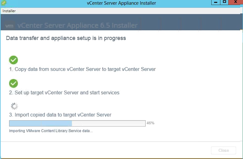Close the window using the title bar X
243x159 pixels.
pos(235,2)
